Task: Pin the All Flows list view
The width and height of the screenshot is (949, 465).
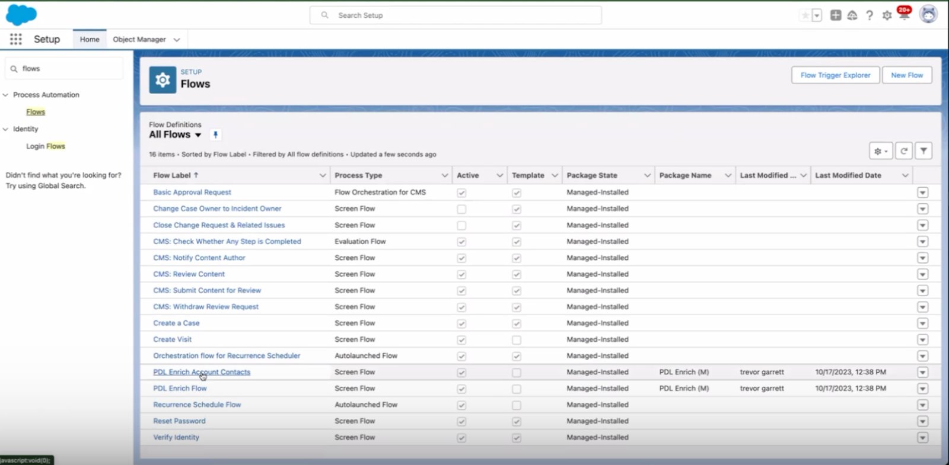Action: (215, 135)
